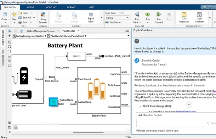The height and width of the screenshot is (139, 216).
Task: Open the BatteryPlantModel link in chat
Action: tap(186, 112)
